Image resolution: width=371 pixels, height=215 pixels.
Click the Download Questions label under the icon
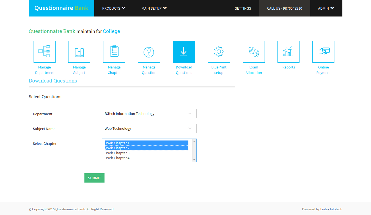pos(184,70)
